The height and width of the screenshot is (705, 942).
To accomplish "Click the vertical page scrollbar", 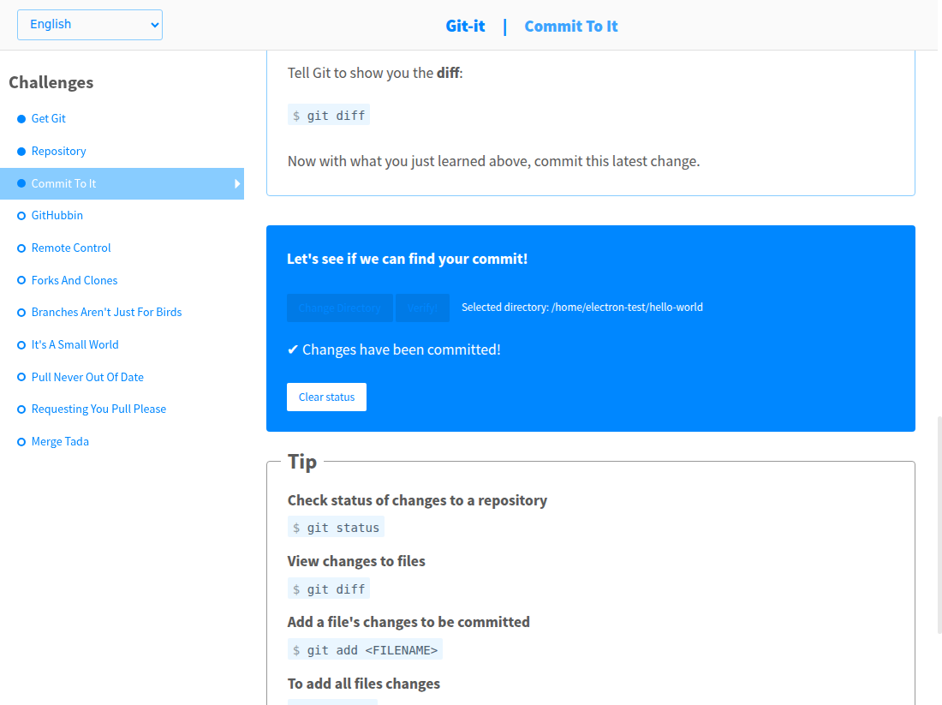I will pos(939,524).
